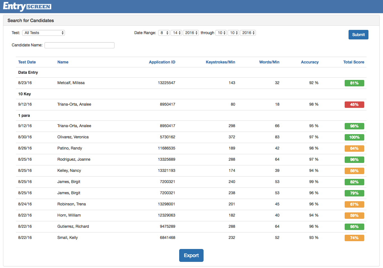Click the Submit button

(x=358, y=35)
